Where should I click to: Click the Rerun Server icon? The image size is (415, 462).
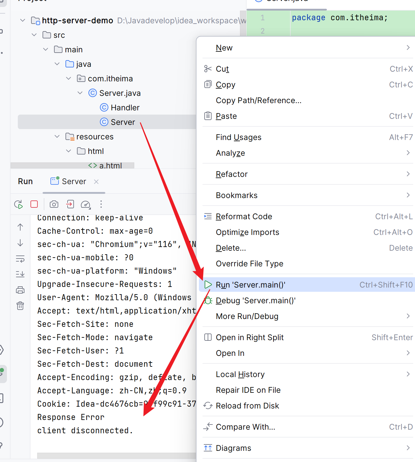pos(18,204)
